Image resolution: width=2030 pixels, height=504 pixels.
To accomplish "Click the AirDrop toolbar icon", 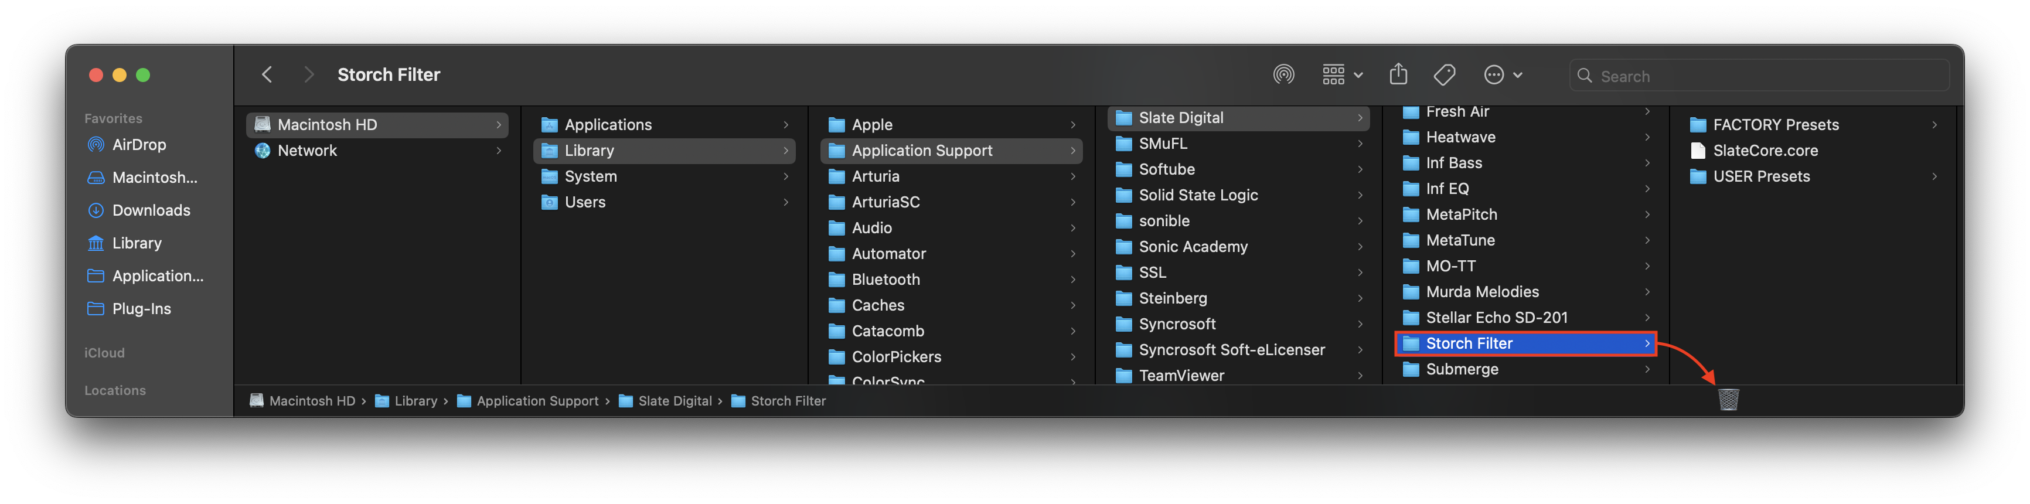I will tap(1284, 75).
